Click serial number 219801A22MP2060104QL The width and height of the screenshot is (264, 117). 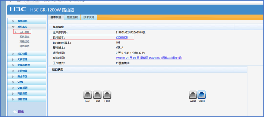pyautogui.click(x=130, y=33)
